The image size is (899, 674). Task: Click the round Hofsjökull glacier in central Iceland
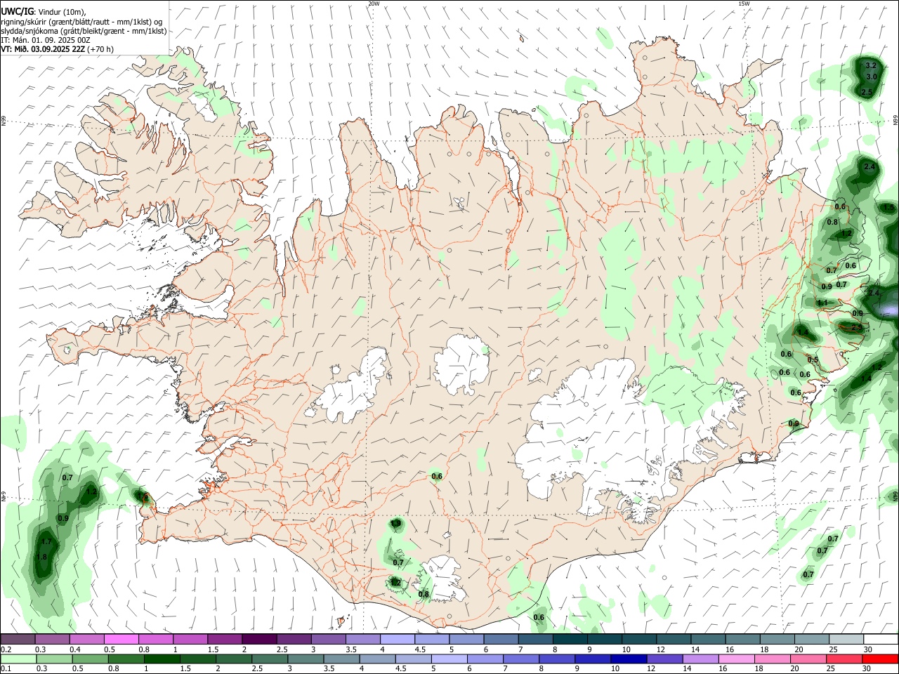pos(461,364)
